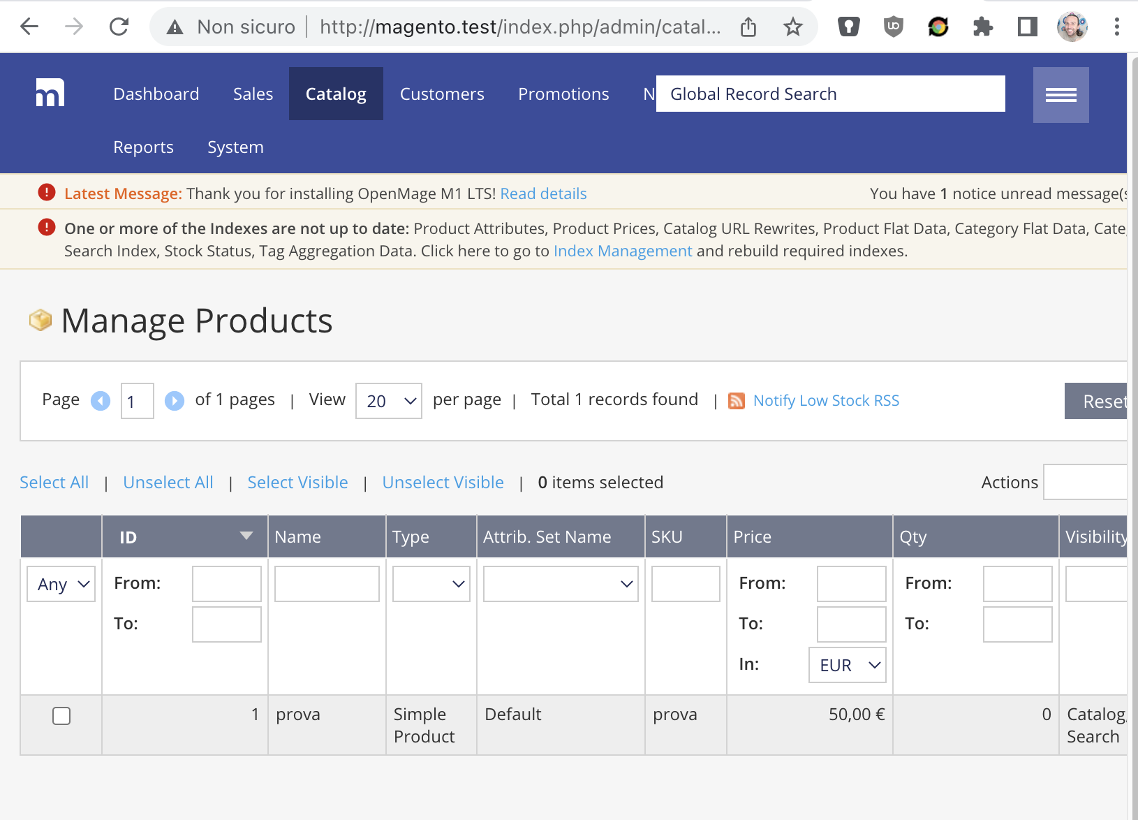Click the RSS feed icon
Screen dimensions: 1138x820
736,401
